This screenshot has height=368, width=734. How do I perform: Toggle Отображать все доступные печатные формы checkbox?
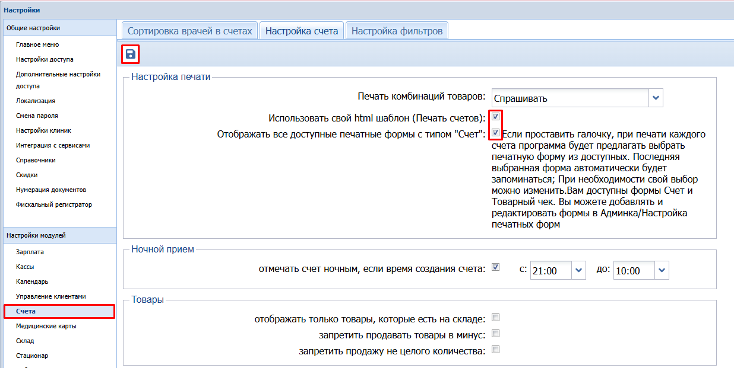(x=495, y=133)
